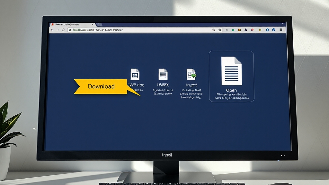Click the HWPX format label text
The width and height of the screenshot is (329, 185).
(x=163, y=85)
